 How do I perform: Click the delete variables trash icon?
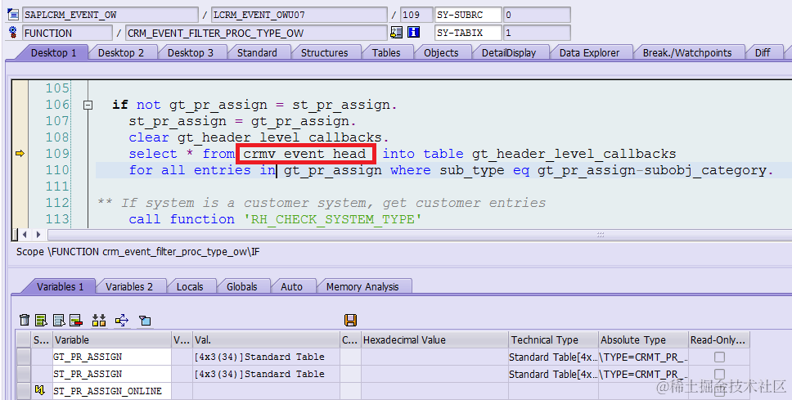coord(25,320)
